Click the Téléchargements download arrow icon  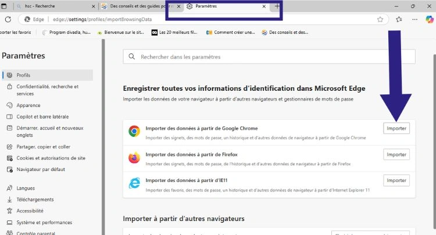[x=9, y=200]
